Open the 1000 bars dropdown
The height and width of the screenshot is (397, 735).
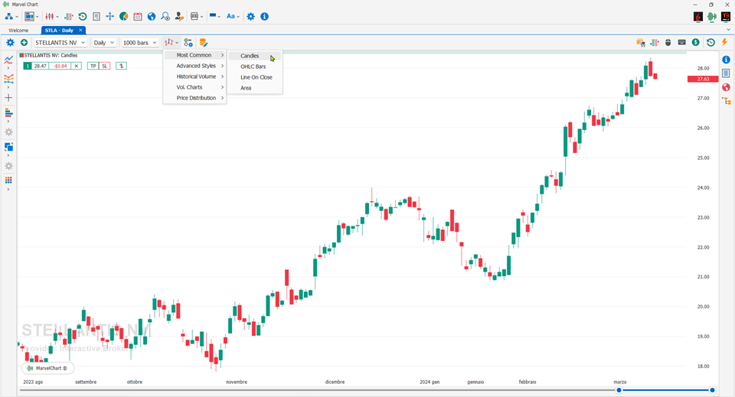pyautogui.click(x=139, y=43)
